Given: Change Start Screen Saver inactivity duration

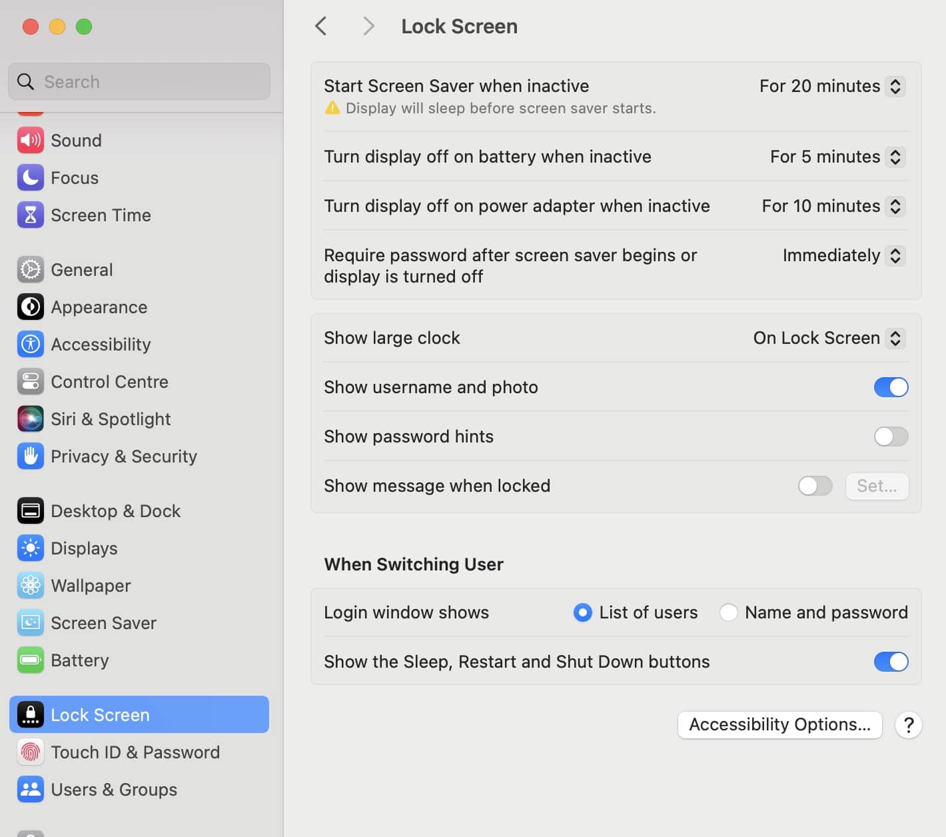Looking at the screenshot, I should pyautogui.click(x=897, y=86).
